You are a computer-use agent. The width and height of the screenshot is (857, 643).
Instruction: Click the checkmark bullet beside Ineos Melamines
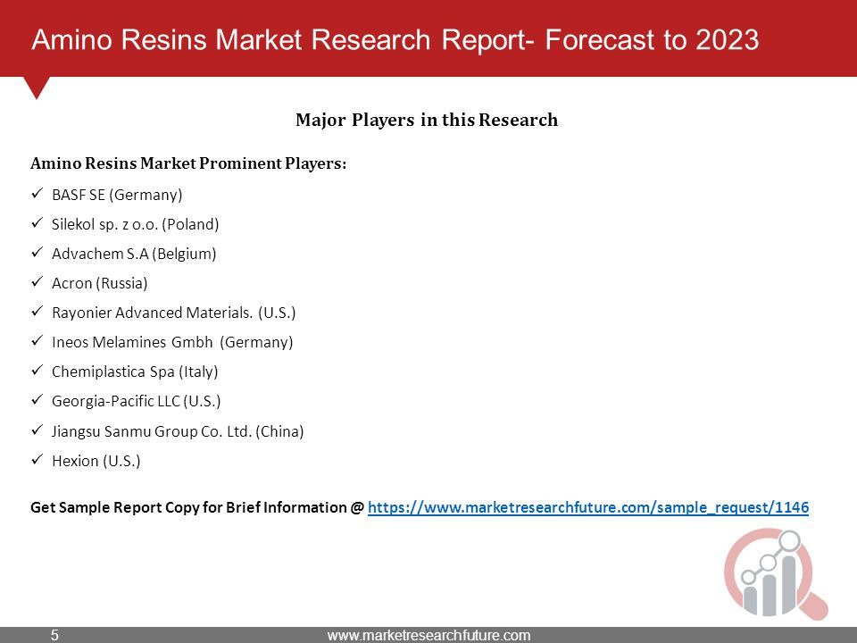[37, 340]
